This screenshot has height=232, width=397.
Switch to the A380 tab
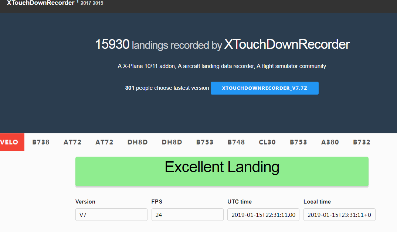pyautogui.click(x=330, y=142)
